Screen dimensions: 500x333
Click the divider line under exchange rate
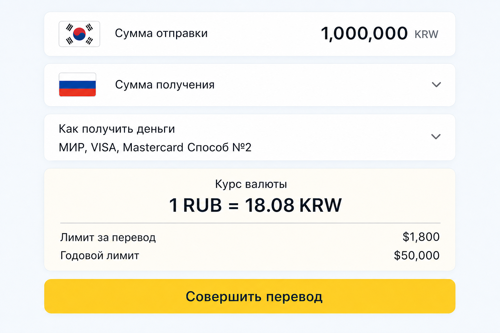pos(250,223)
